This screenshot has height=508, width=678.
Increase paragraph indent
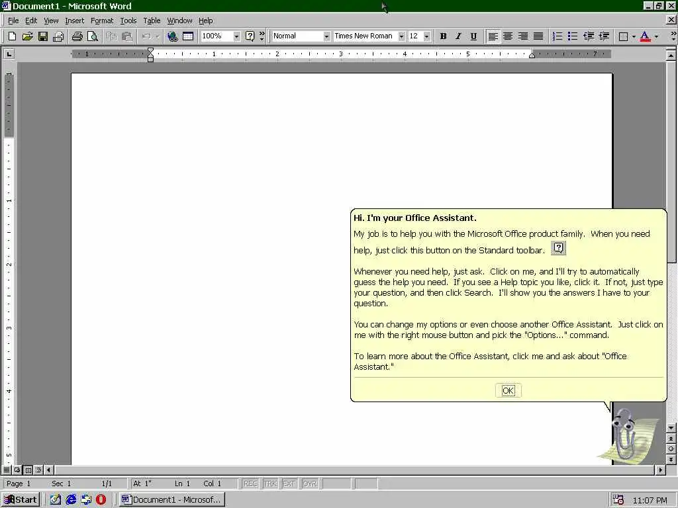(604, 36)
